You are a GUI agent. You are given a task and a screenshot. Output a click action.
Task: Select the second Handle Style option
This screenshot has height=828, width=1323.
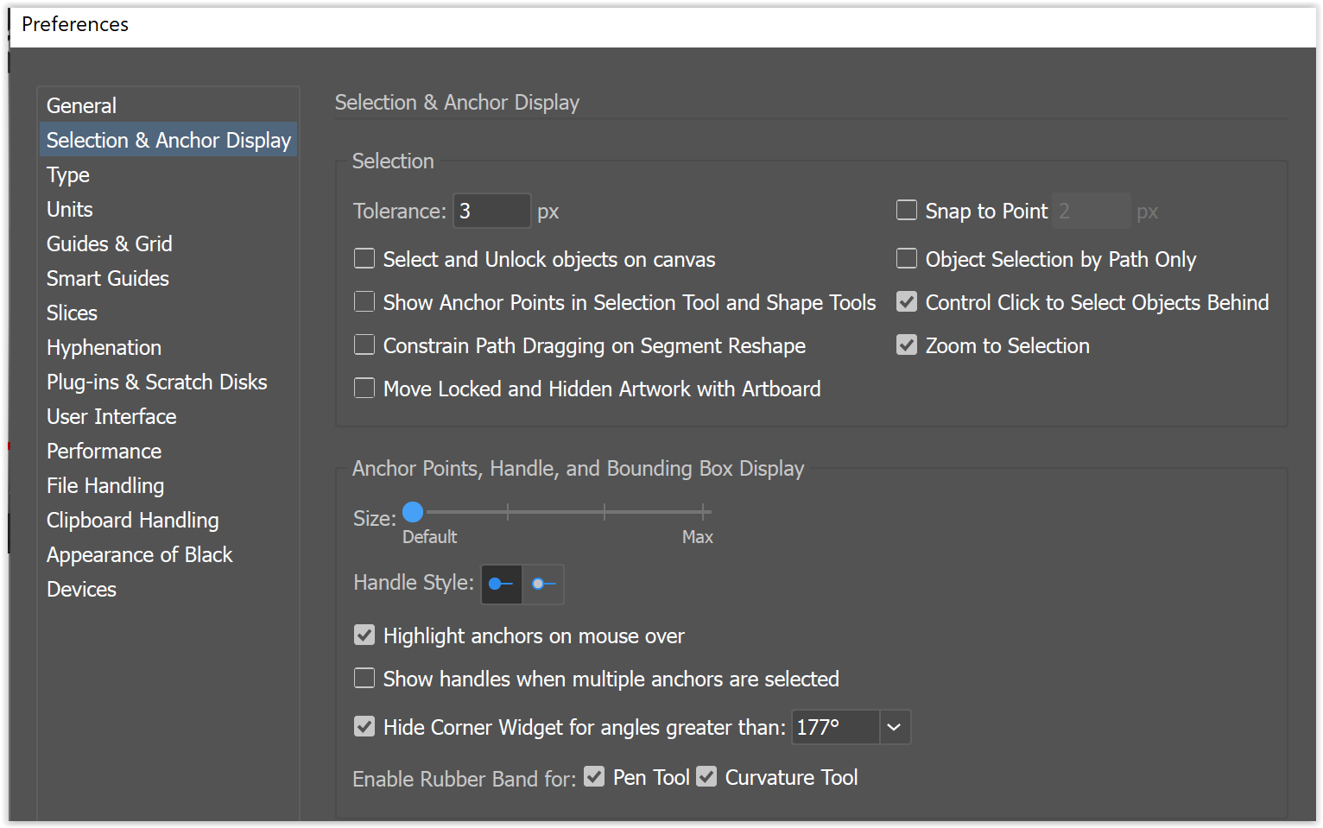543,585
